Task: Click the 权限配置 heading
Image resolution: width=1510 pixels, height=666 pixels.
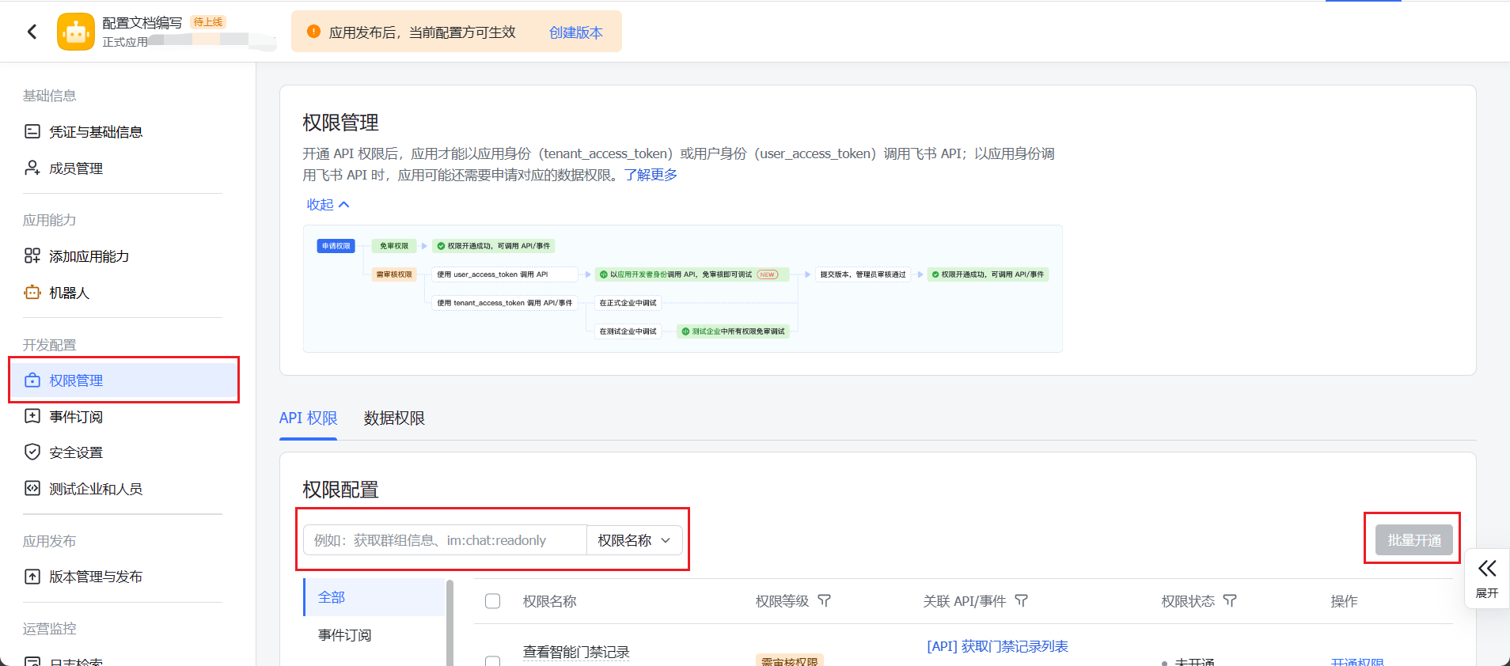Action: (x=340, y=490)
